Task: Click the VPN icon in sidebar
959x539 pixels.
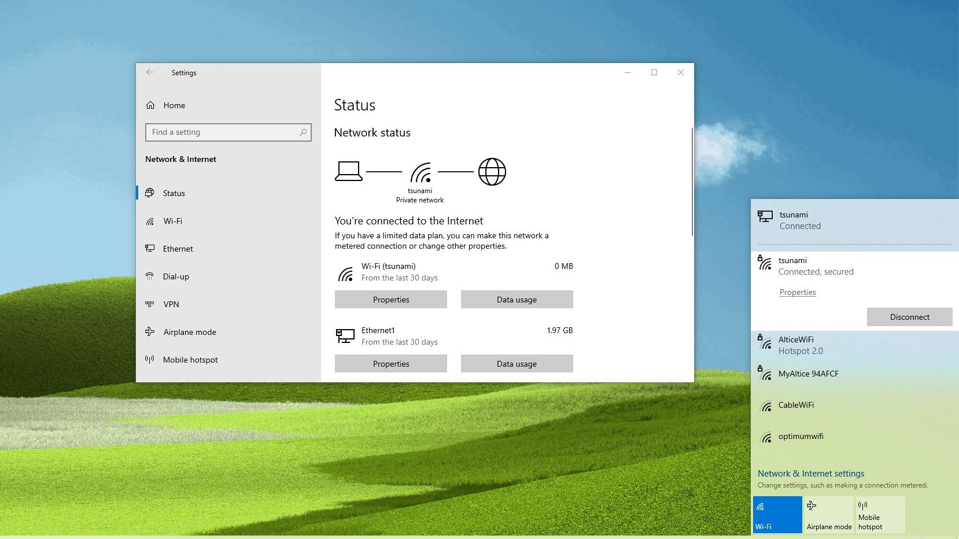Action: 150,304
